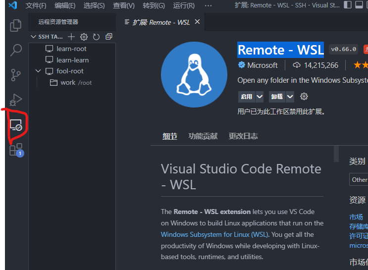This screenshot has height=270, width=368.
Task: Open Extensions view with badge
Action: pos(16,150)
